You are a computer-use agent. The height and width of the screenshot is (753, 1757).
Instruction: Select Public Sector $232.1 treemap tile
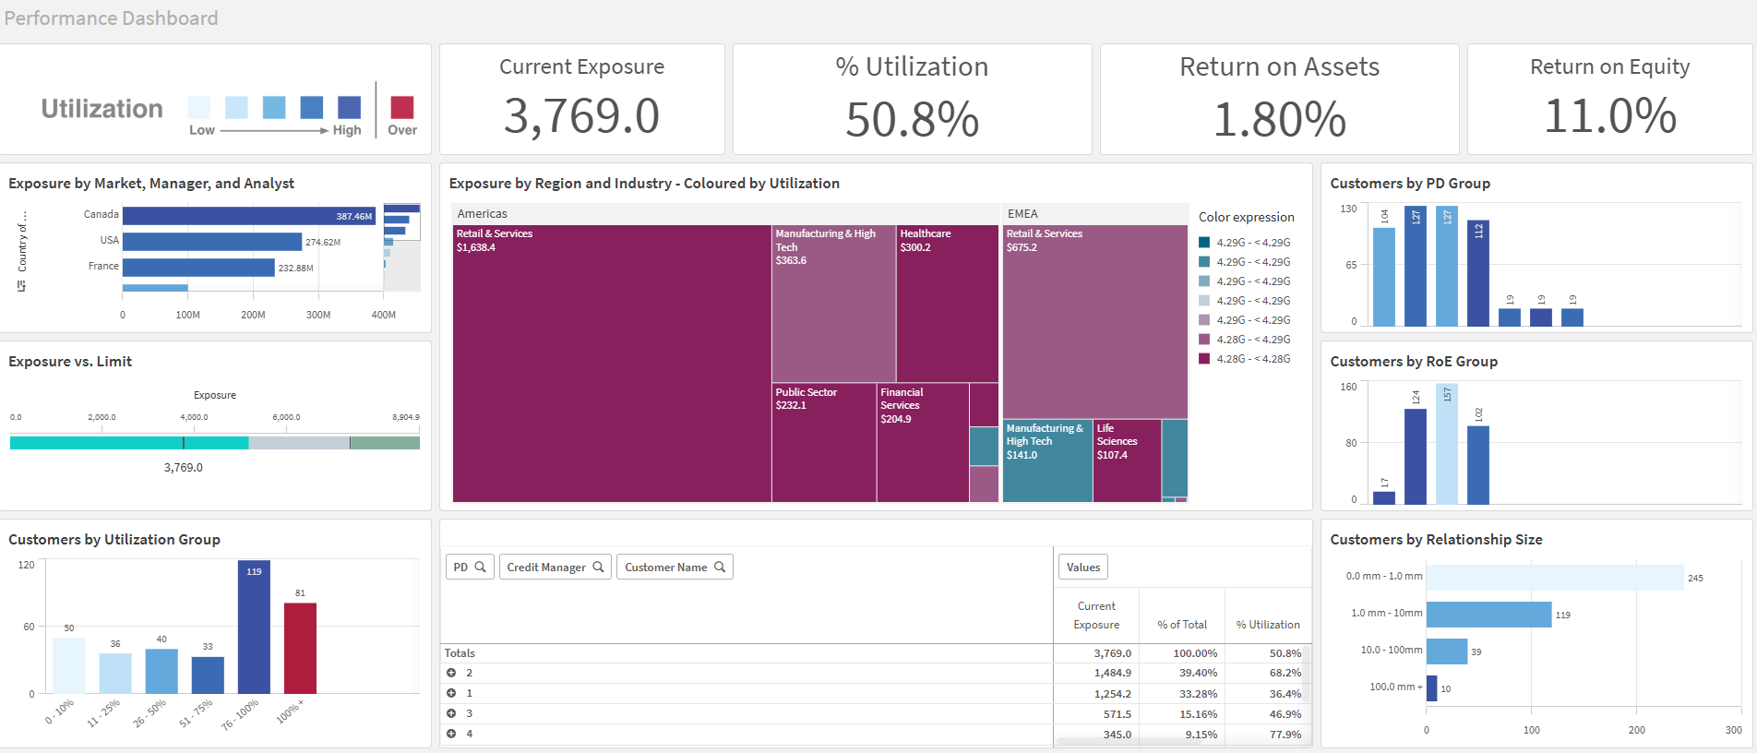[x=824, y=443]
